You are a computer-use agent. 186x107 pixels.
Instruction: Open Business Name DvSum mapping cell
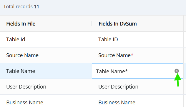click(x=138, y=101)
